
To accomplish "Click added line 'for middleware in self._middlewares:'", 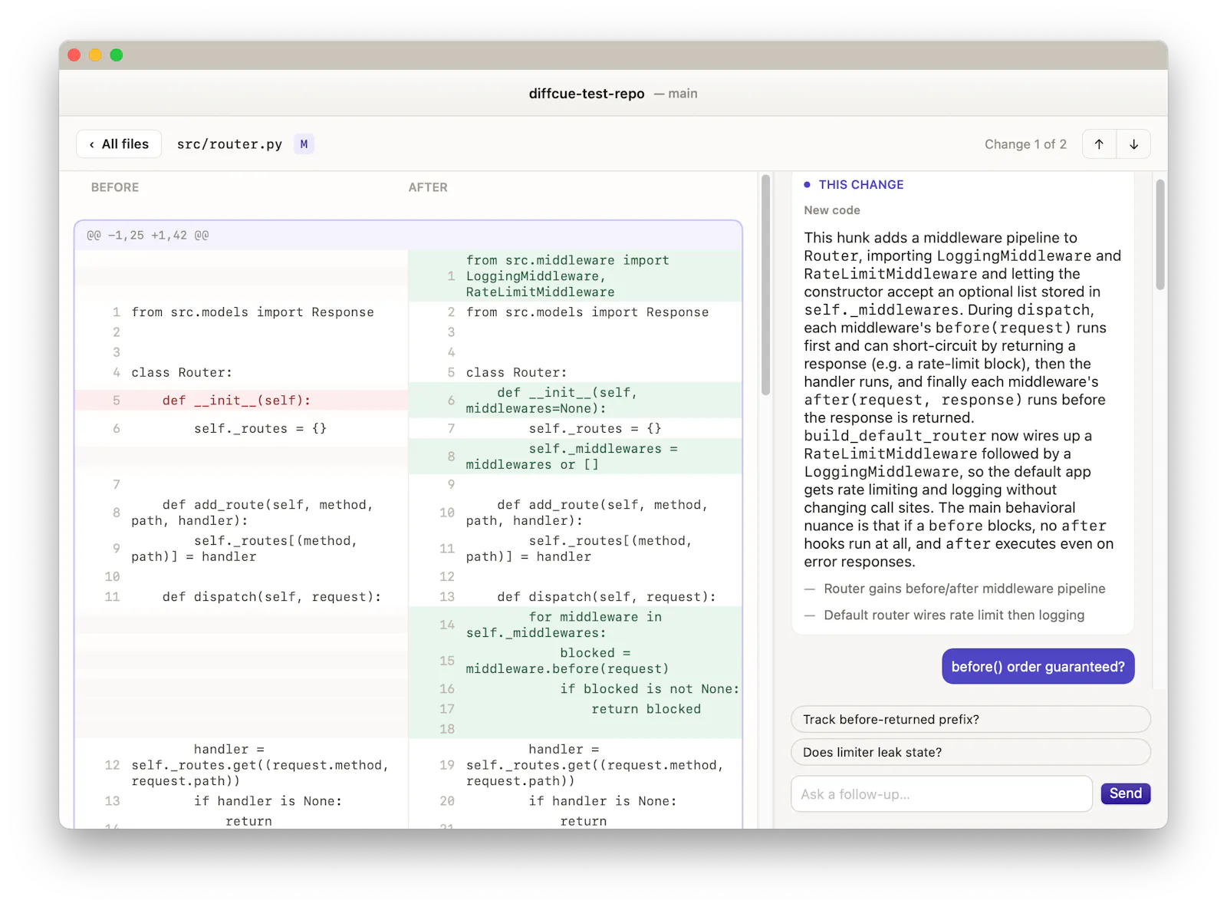I will 575,625.
